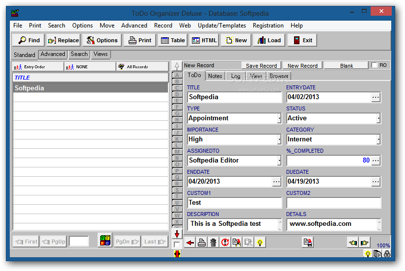
Task: Open the Registration menu
Action: 268,26
